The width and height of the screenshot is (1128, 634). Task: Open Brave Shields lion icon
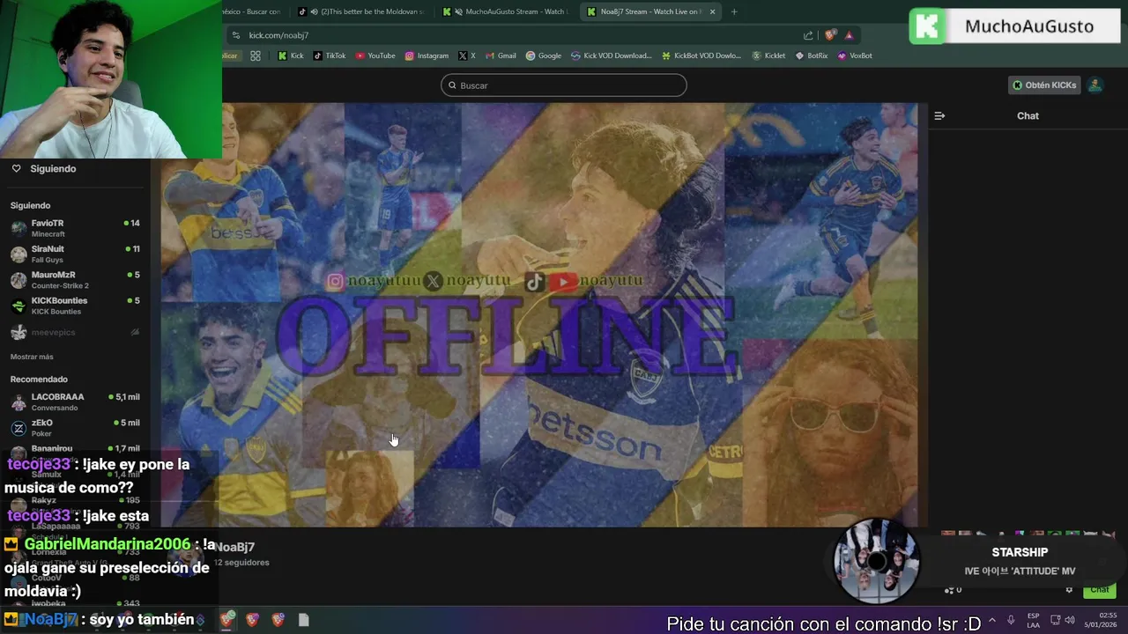pos(830,35)
